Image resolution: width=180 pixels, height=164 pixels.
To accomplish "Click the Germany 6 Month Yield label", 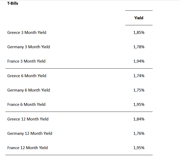I will (x=28, y=90).
